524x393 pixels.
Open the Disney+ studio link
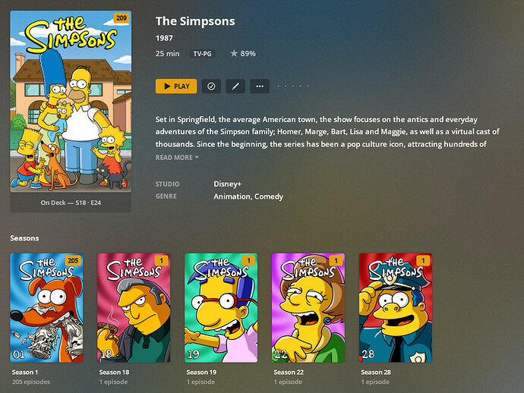(227, 184)
